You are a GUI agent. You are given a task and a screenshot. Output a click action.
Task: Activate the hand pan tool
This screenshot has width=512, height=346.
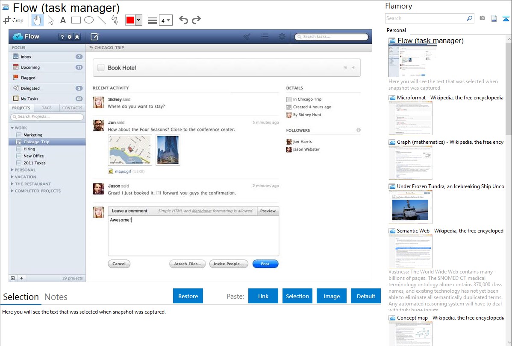(37, 20)
